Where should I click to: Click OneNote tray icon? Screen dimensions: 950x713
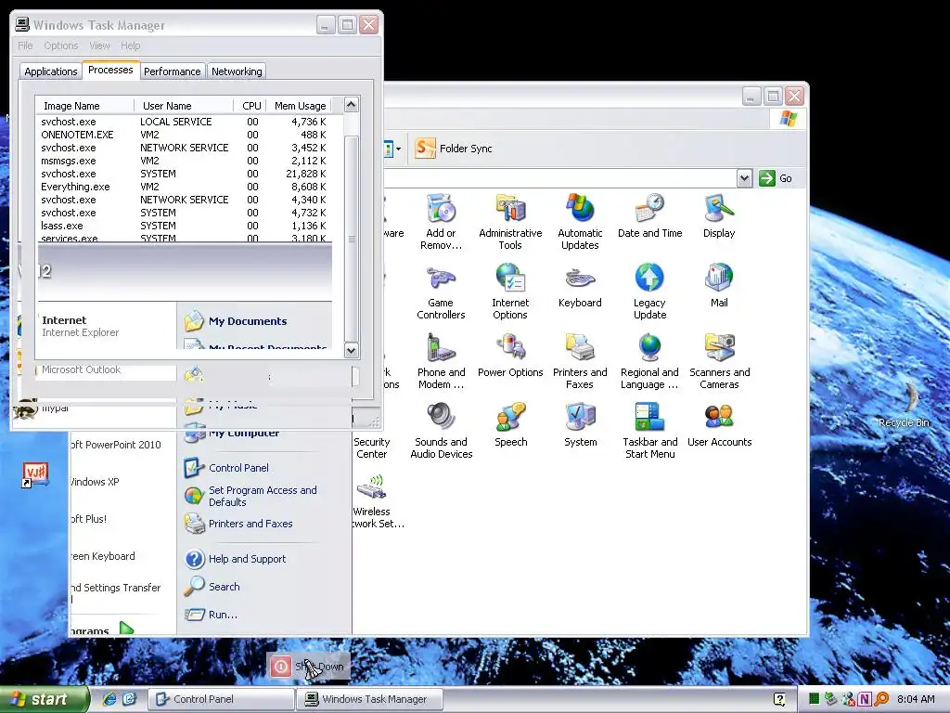point(865,699)
